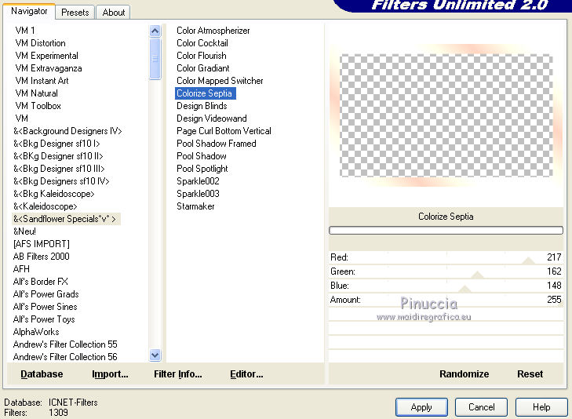
Task: Click the Import... button
Action: pyautogui.click(x=110, y=374)
